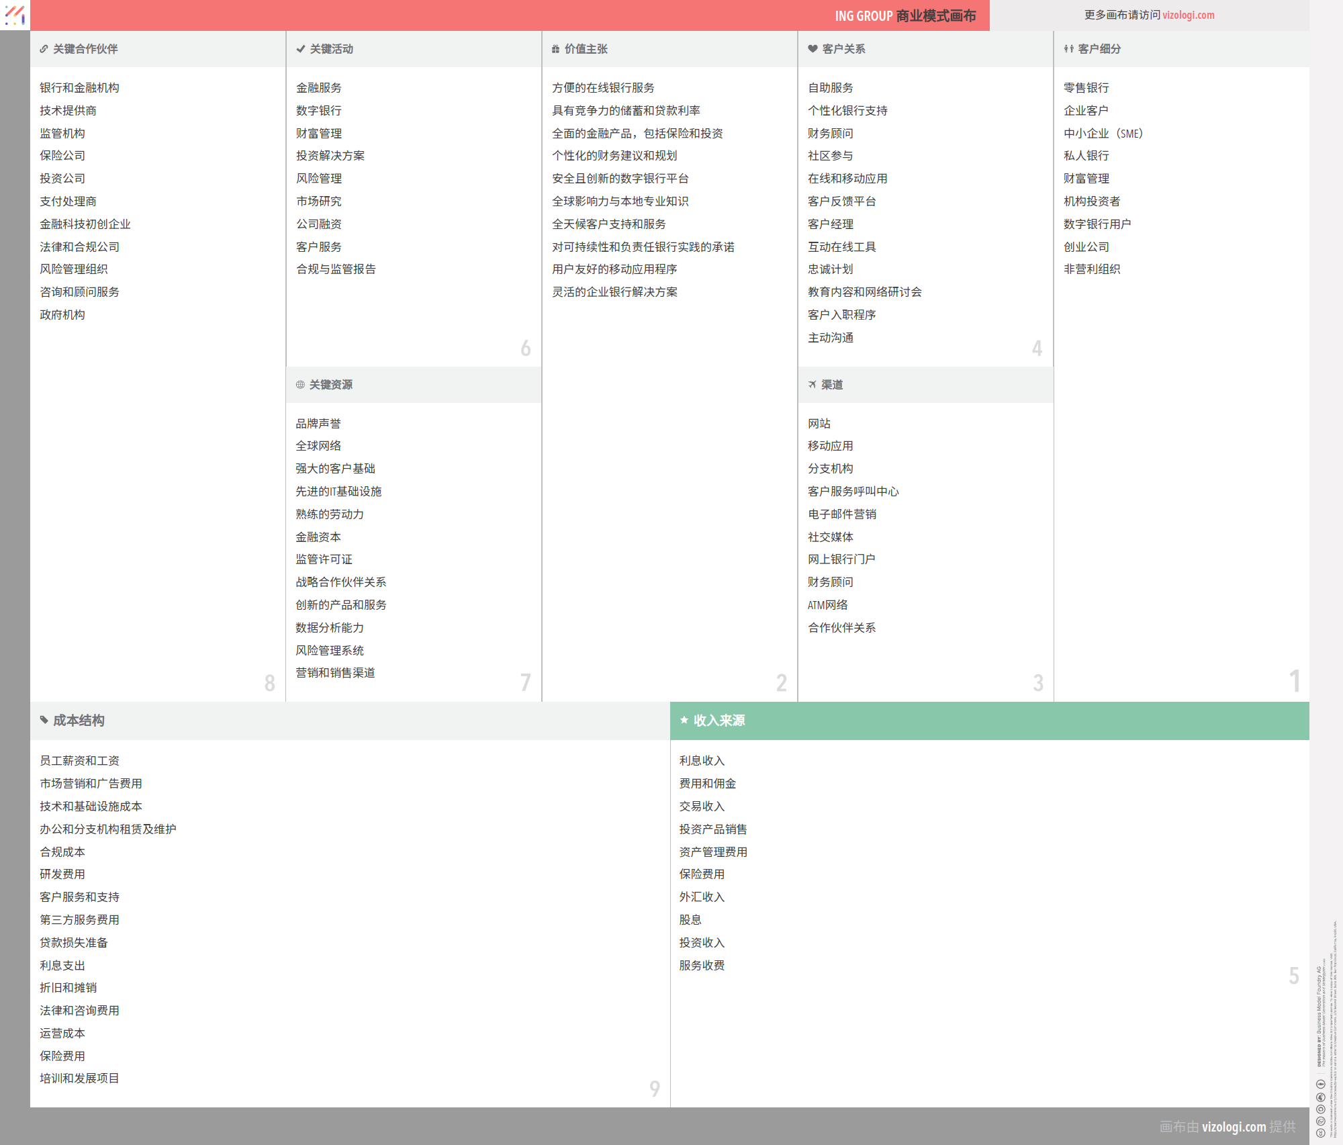Click the globe icon beside 关键资源
The width and height of the screenshot is (1343, 1145).
[300, 385]
